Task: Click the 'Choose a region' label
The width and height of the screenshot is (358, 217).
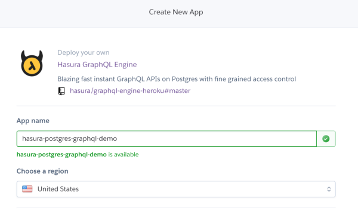Action: click(x=42, y=171)
